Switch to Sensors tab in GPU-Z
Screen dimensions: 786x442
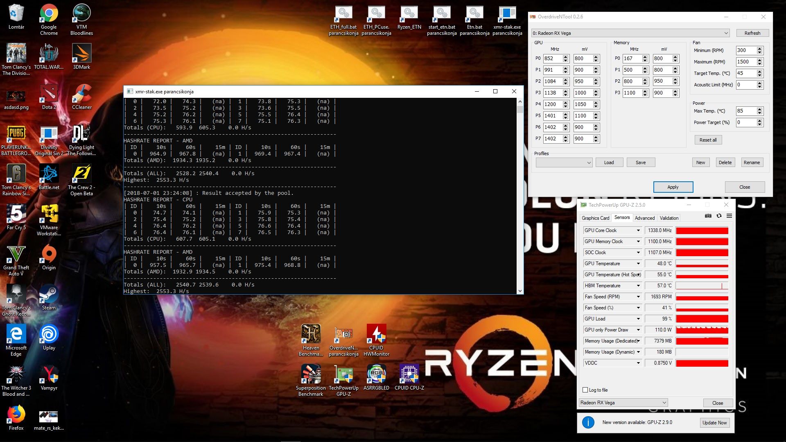click(622, 218)
